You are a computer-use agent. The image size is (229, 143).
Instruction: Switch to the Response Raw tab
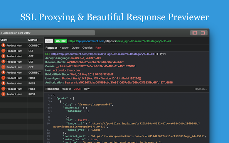87,89
